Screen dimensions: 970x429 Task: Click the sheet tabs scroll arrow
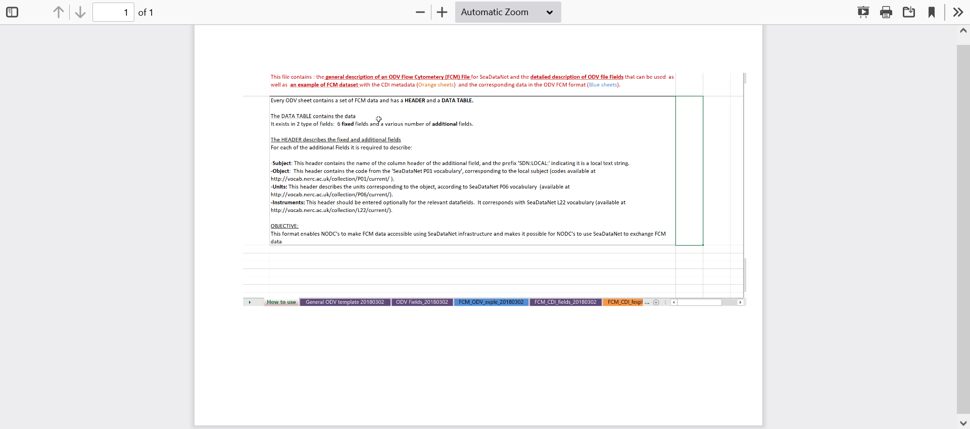(250, 302)
